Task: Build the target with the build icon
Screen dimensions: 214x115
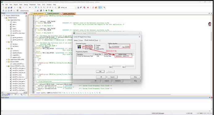Action: [6, 10]
